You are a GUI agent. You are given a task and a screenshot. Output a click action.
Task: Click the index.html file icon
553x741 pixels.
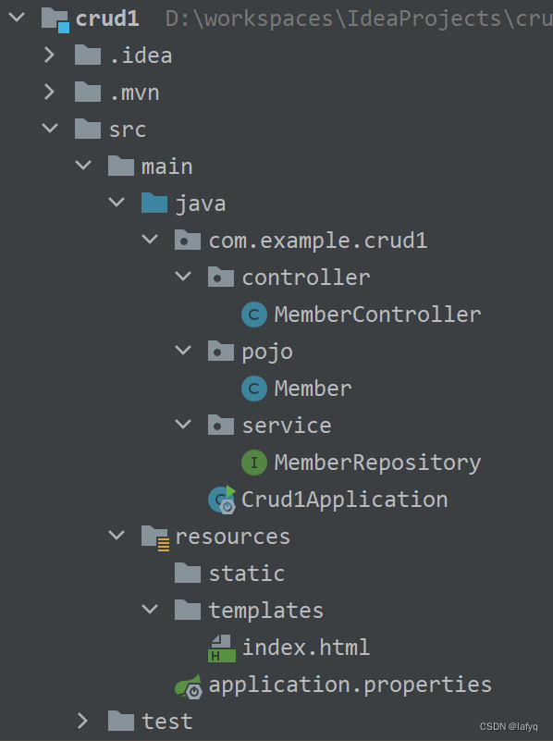pyautogui.click(x=222, y=648)
